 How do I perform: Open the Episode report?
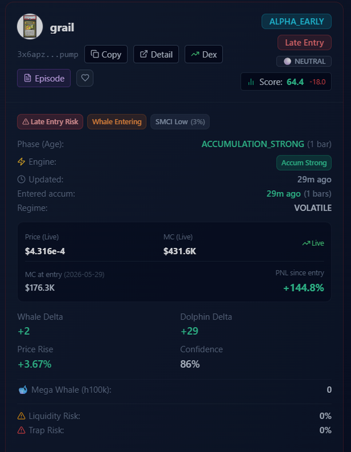[x=44, y=78]
